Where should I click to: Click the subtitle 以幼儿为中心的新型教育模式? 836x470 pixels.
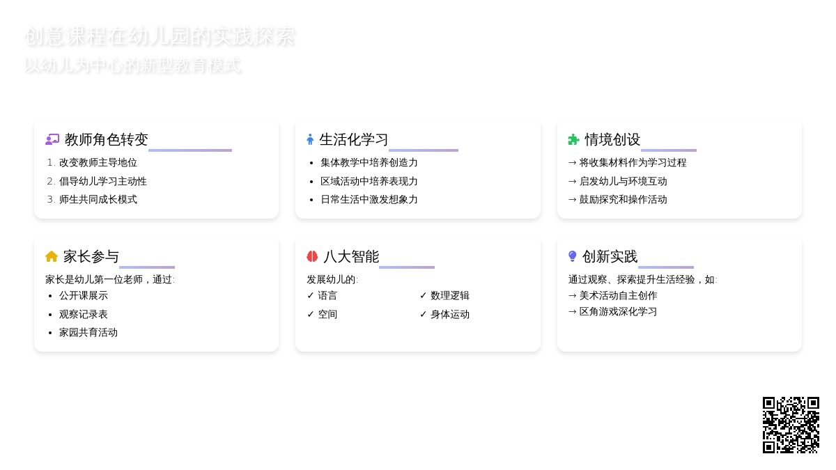click(133, 65)
